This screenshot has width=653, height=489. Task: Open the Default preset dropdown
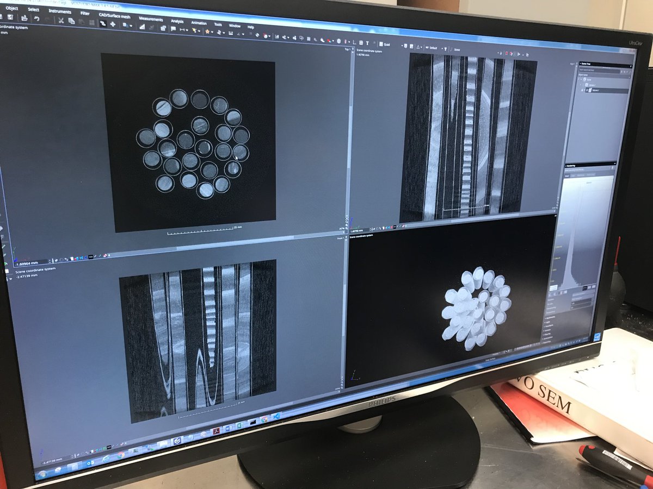(x=434, y=48)
